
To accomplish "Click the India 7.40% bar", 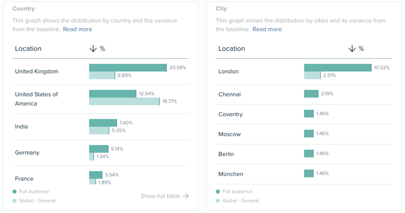I will click(103, 123).
